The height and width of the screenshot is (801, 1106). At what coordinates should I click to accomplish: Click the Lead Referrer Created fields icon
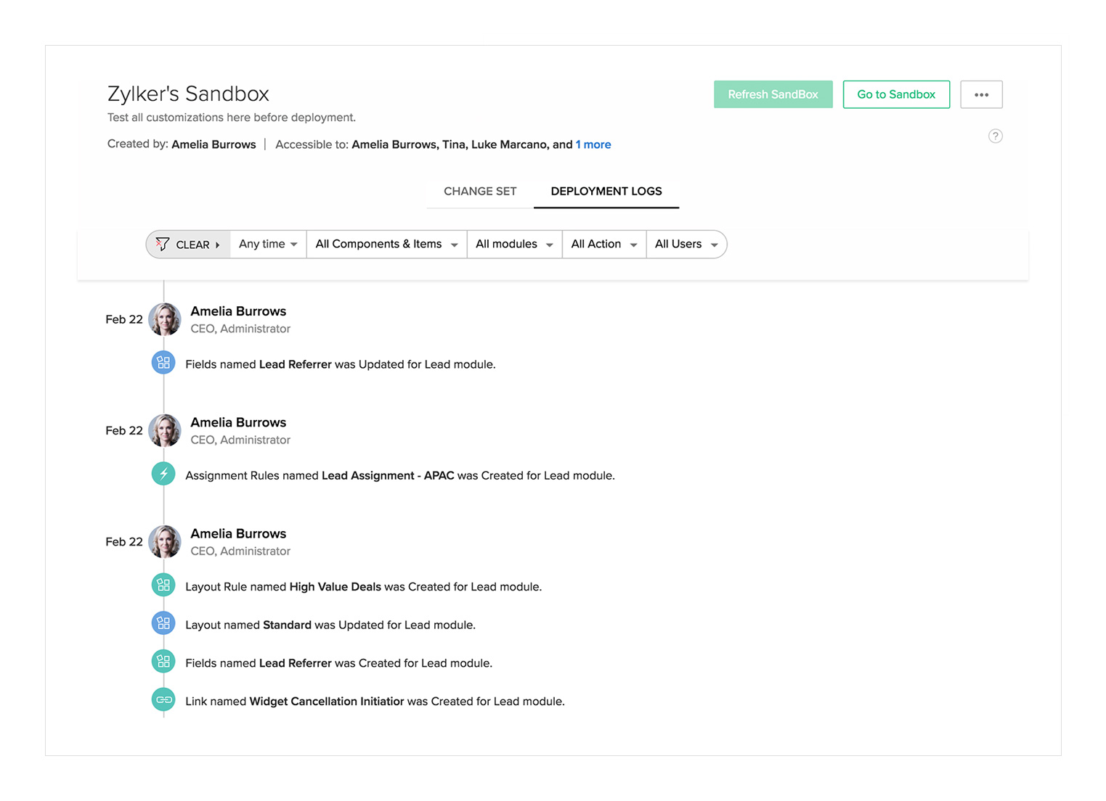pyautogui.click(x=163, y=662)
